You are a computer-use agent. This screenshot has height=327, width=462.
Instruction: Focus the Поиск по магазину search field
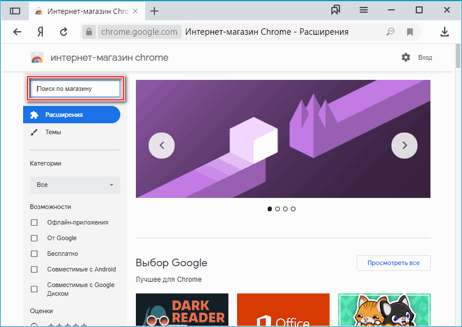point(75,89)
